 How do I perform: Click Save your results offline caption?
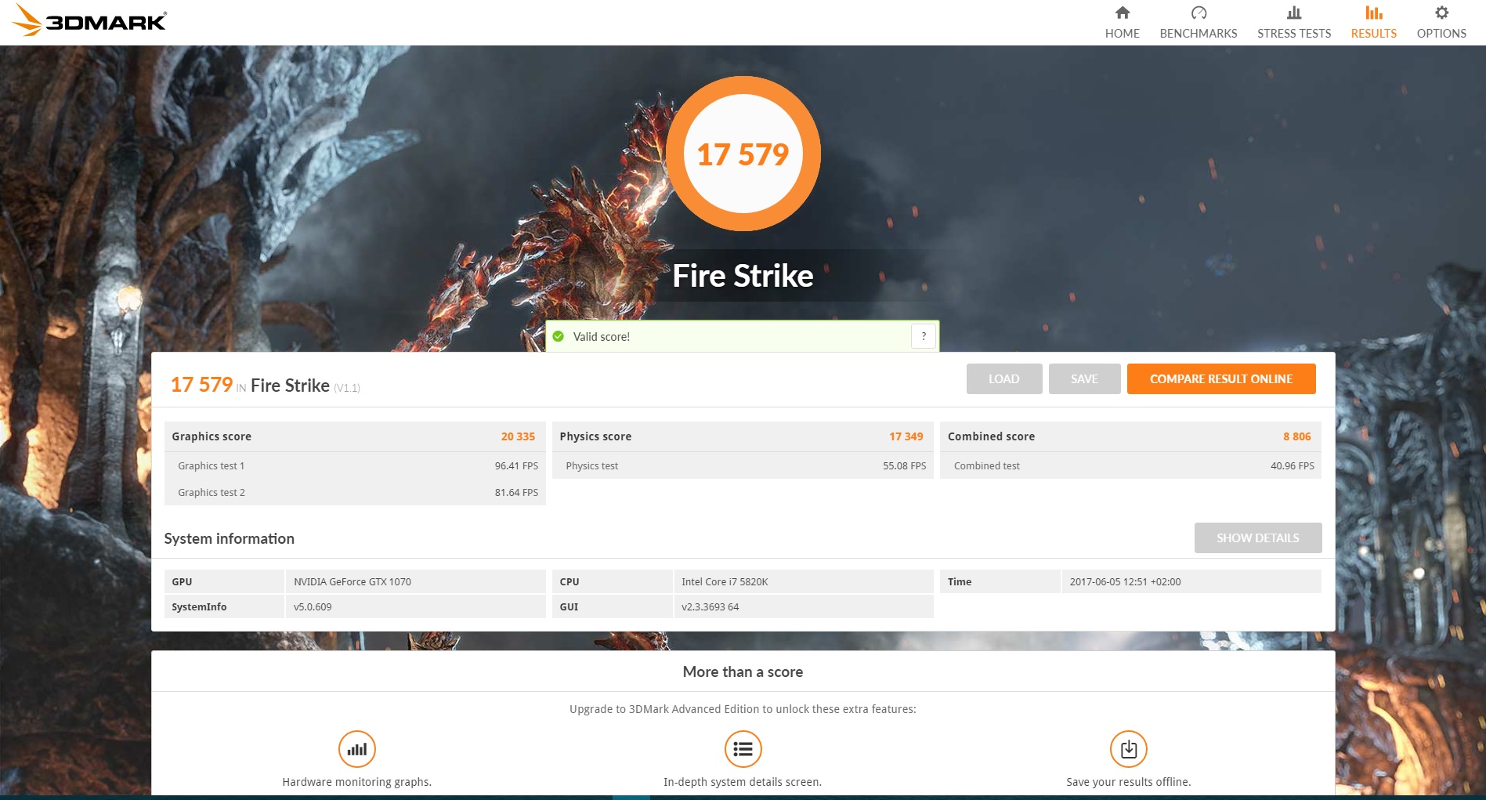click(1128, 782)
